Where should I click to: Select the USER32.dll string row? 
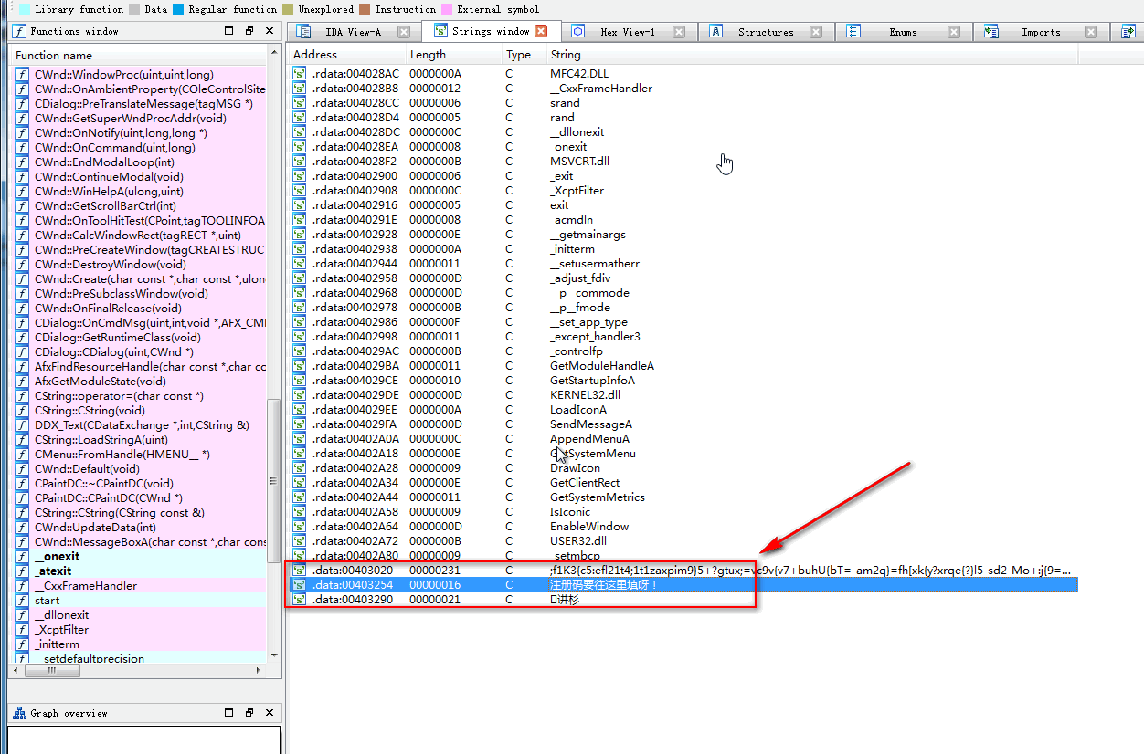(x=683, y=541)
